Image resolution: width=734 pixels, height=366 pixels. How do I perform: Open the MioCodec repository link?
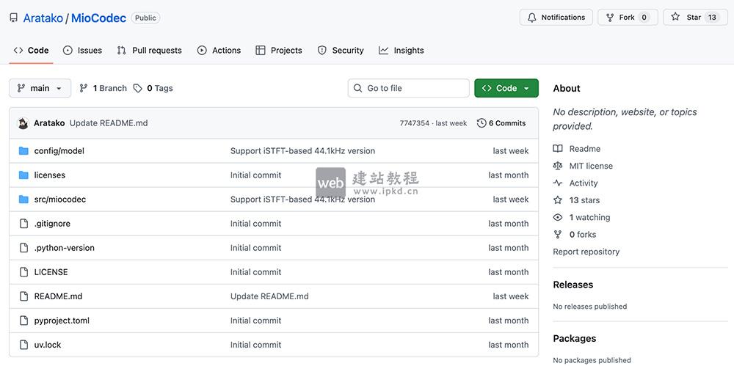click(x=99, y=18)
